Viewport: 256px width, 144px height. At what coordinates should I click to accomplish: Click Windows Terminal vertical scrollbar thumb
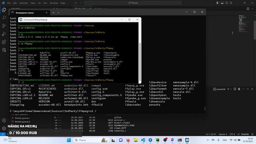[205, 108]
